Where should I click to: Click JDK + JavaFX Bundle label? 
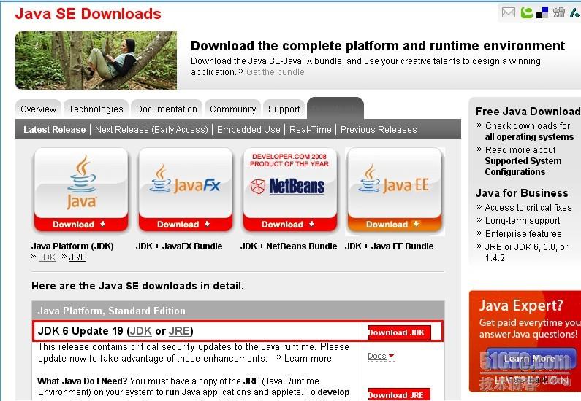pos(179,246)
